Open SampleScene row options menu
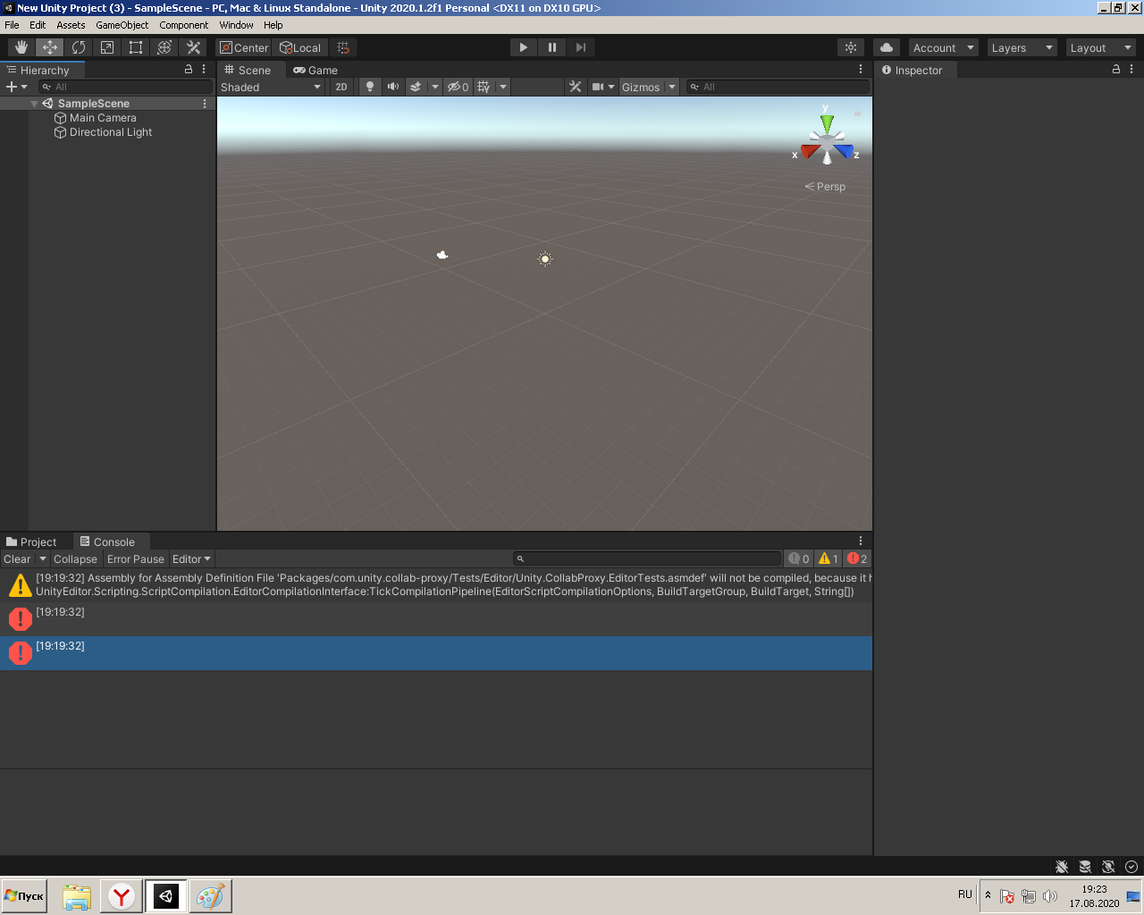 (205, 104)
